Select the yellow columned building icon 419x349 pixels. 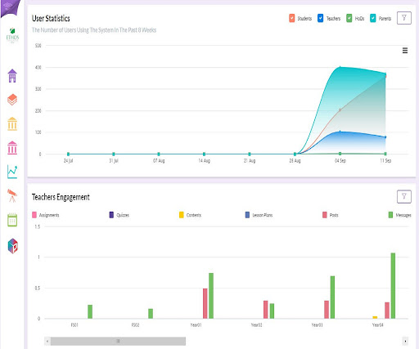click(x=12, y=123)
